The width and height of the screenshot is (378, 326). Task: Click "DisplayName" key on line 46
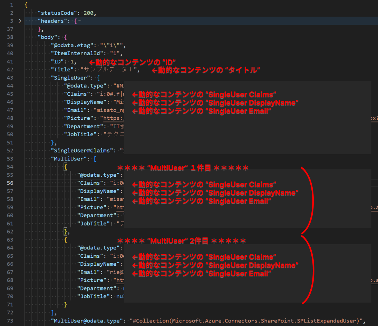pyautogui.click(x=85, y=102)
